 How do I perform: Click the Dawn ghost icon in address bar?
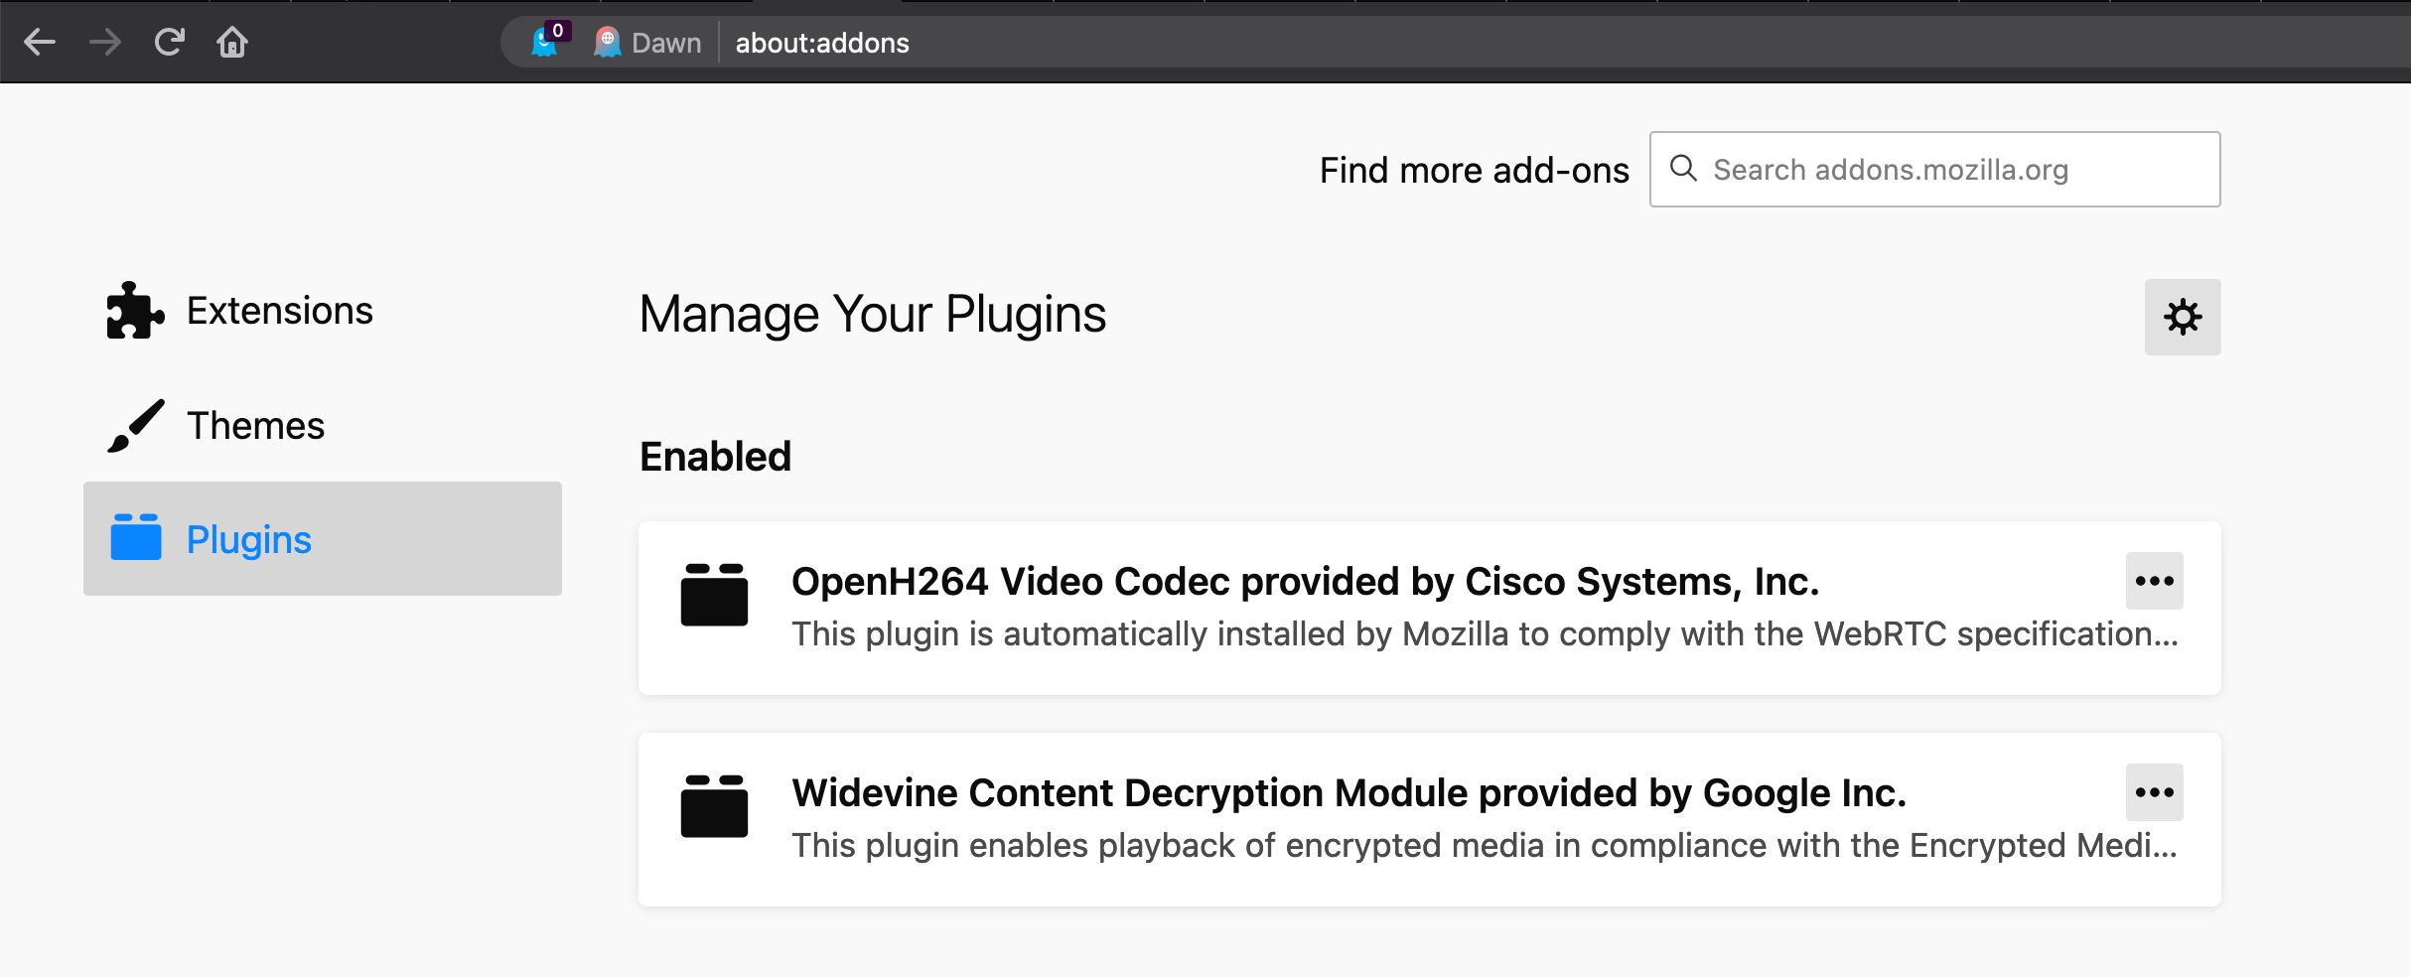point(608,43)
